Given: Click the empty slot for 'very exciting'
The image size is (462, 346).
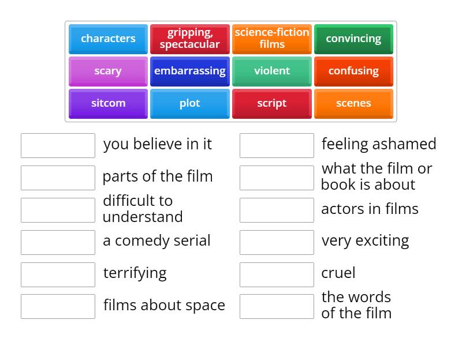Looking at the screenshot, I should [277, 242].
